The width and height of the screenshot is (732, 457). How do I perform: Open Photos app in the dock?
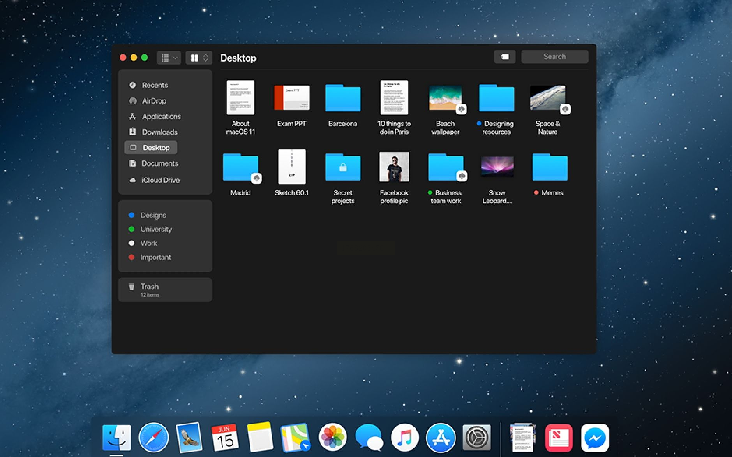pyautogui.click(x=333, y=438)
